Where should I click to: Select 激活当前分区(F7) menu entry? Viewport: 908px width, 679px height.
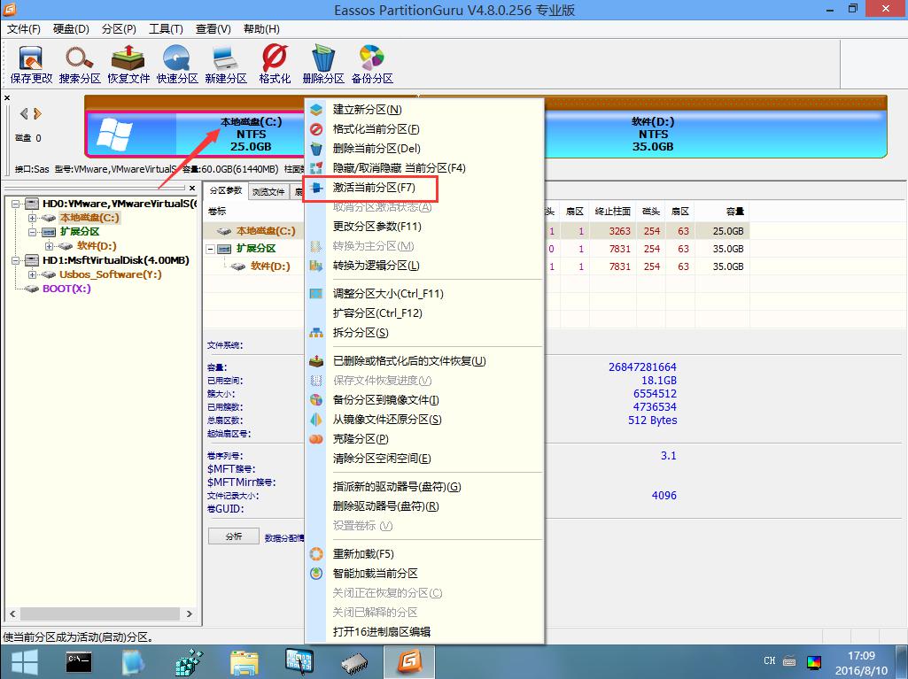click(x=424, y=188)
